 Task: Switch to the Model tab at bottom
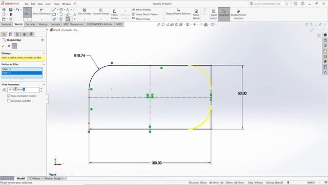point(21,178)
